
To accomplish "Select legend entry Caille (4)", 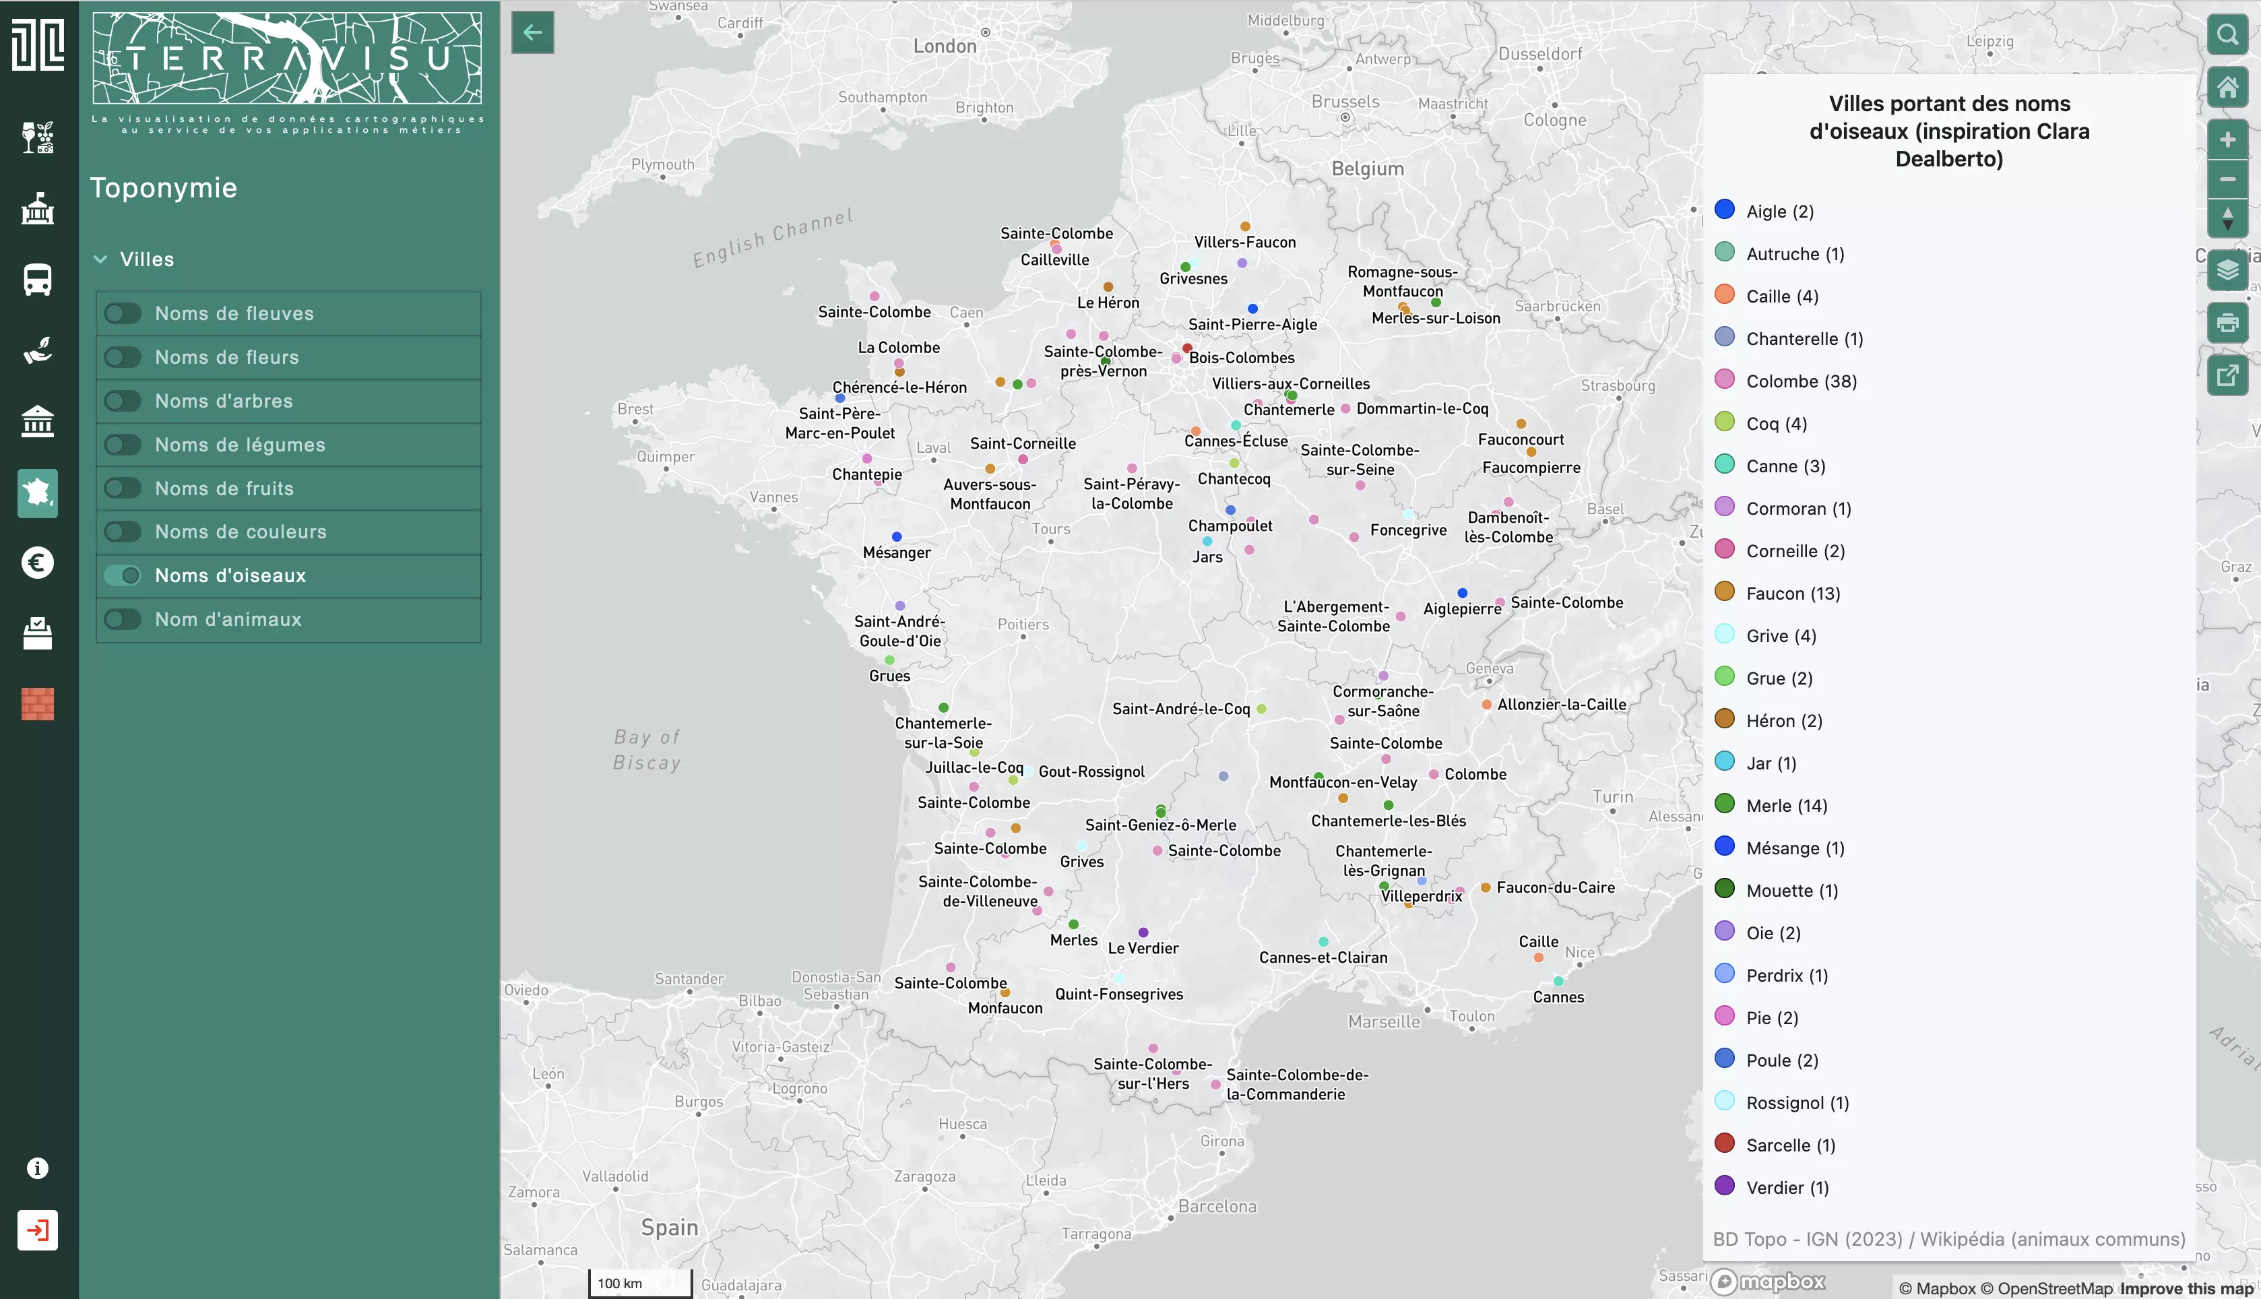I will [1782, 296].
